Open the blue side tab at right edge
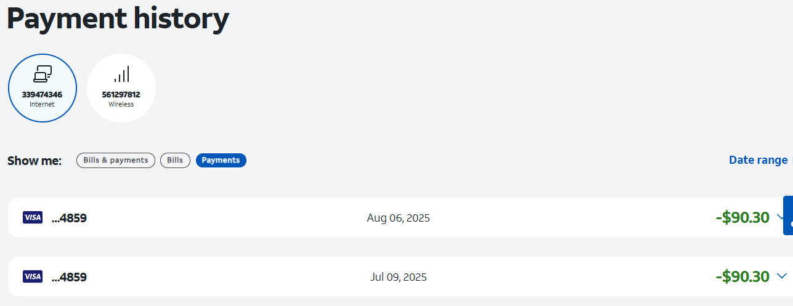This screenshot has height=306, width=793. click(x=788, y=215)
